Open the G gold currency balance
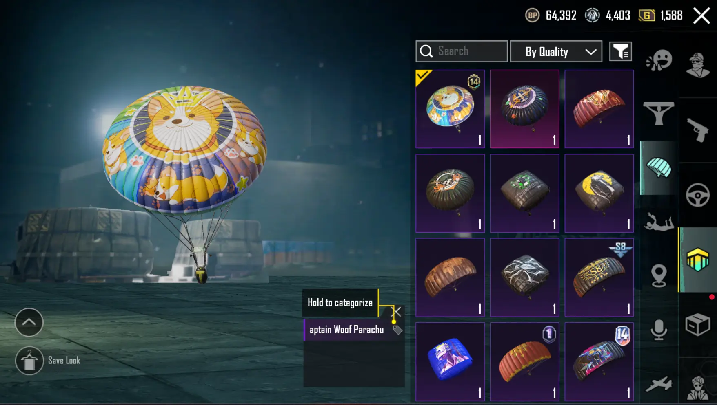This screenshot has height=405, width=717. pyautogui.click(x=661, y=15)
